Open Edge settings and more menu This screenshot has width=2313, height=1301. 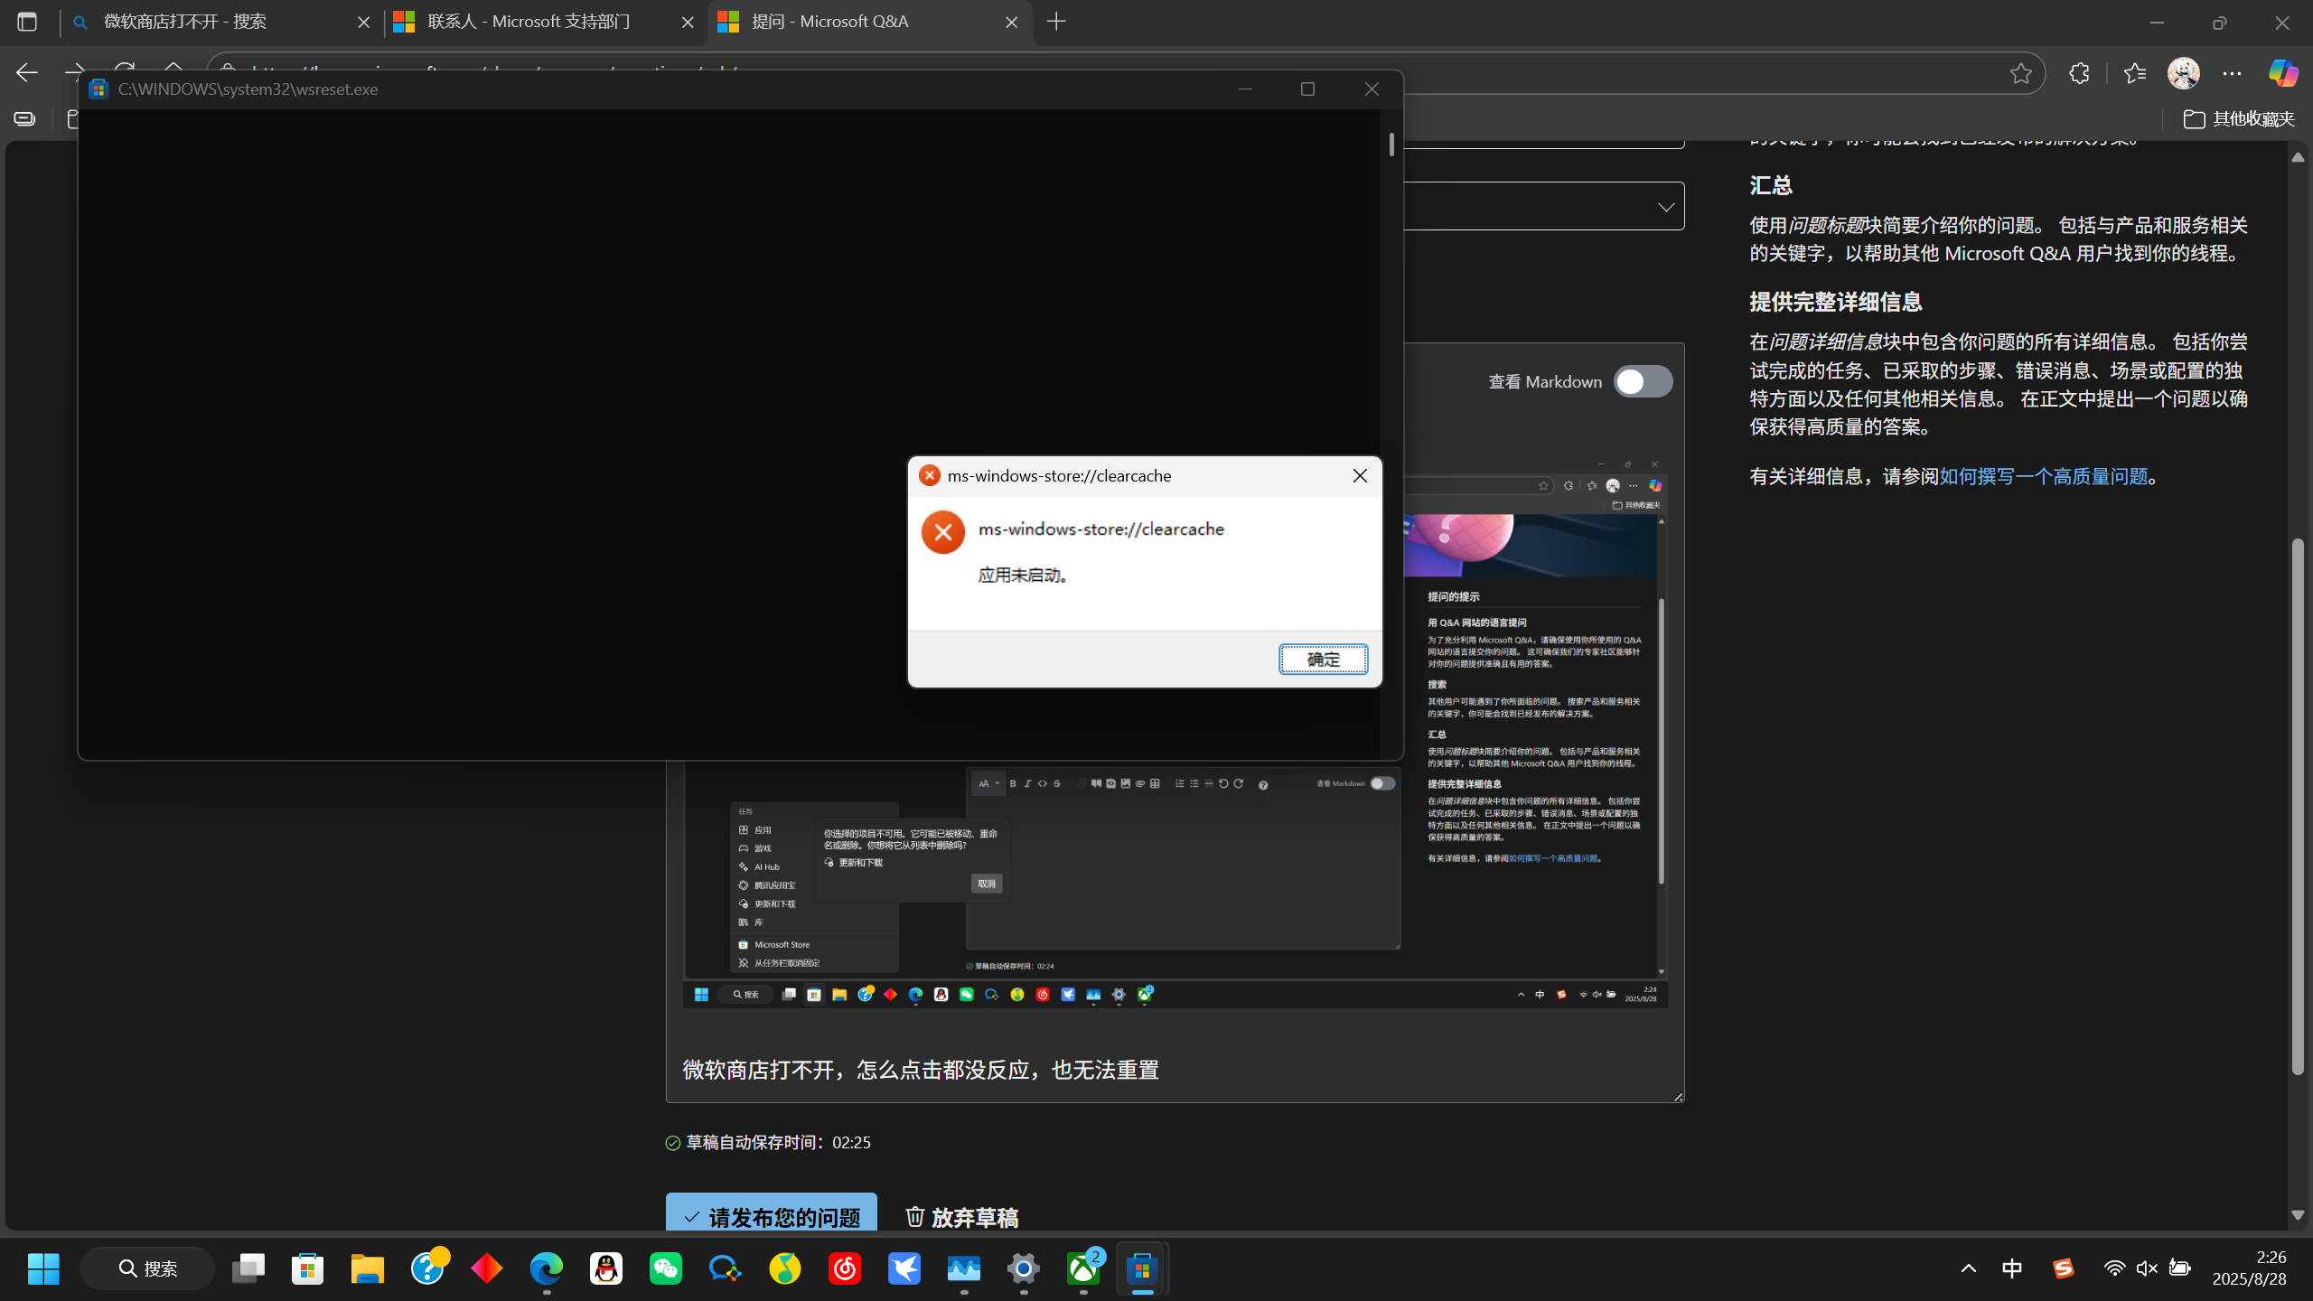coord(2232,73)
